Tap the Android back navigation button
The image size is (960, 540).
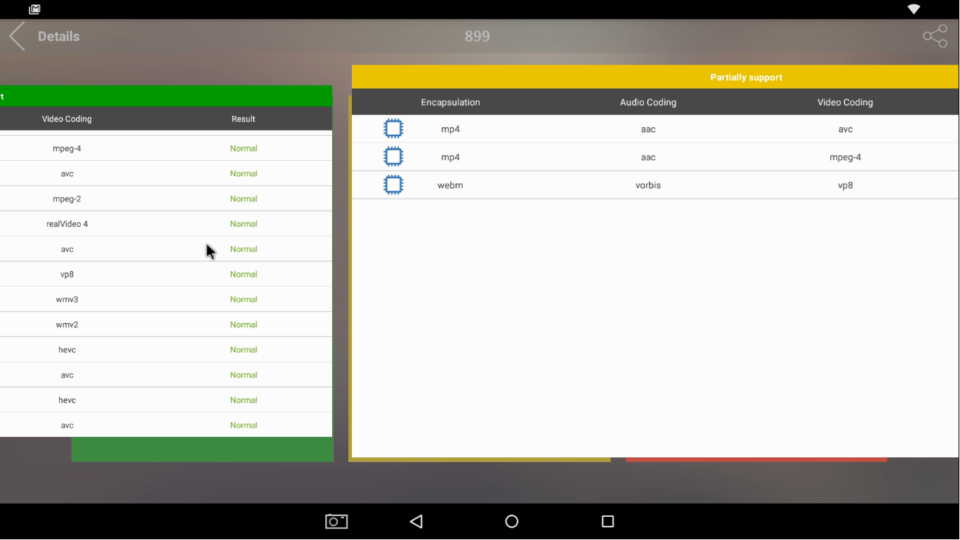tap(416, 521)
